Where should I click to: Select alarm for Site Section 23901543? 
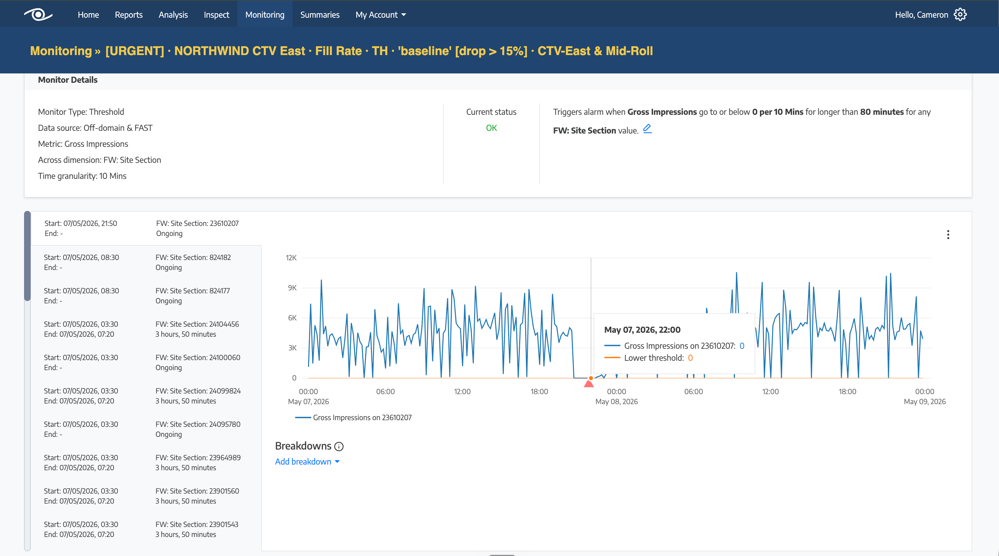coord(146,529)
